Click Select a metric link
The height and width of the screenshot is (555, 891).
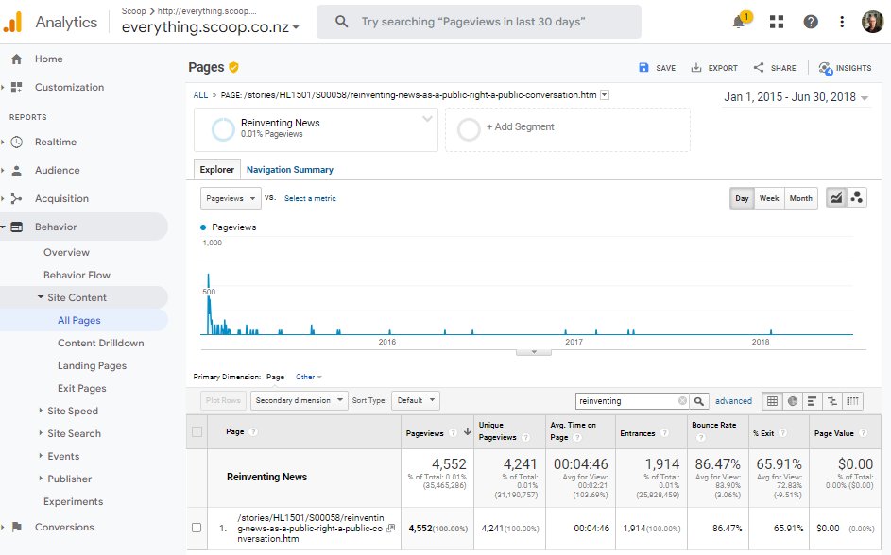(310, 198)
